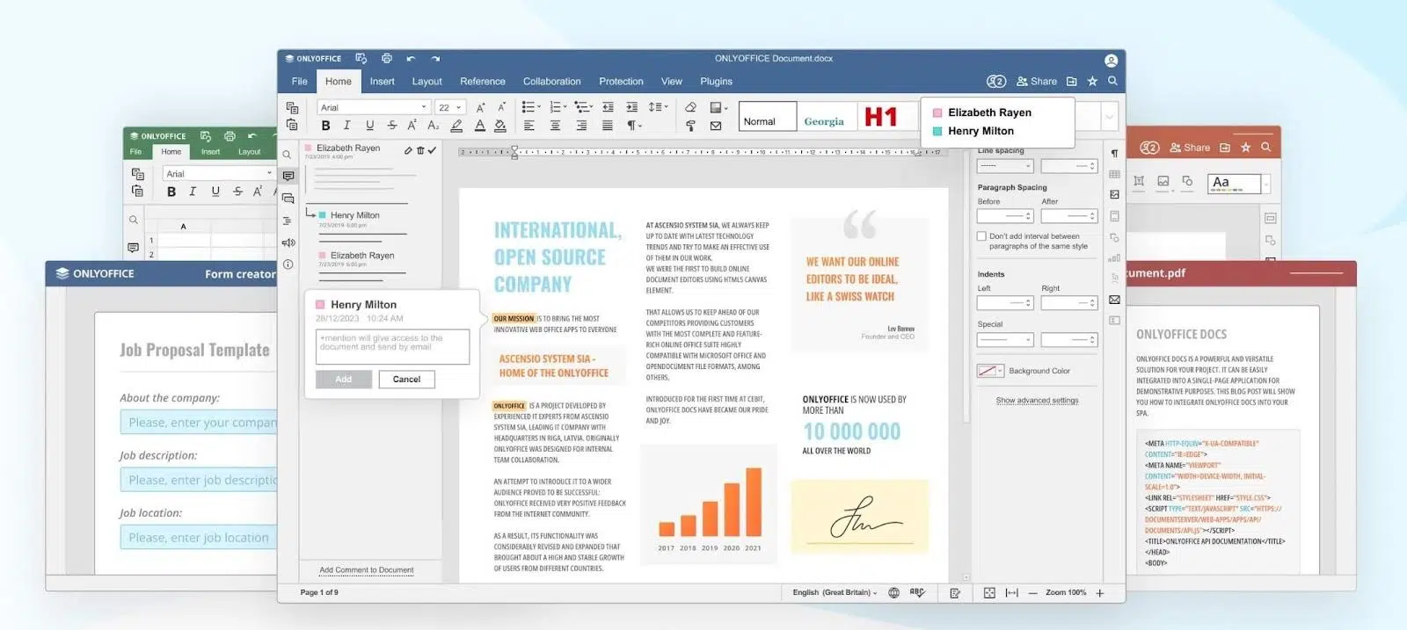Toggle the track changes icon in status bar
This screenshot has height=630, width=1407.
[x=955, y=593]
